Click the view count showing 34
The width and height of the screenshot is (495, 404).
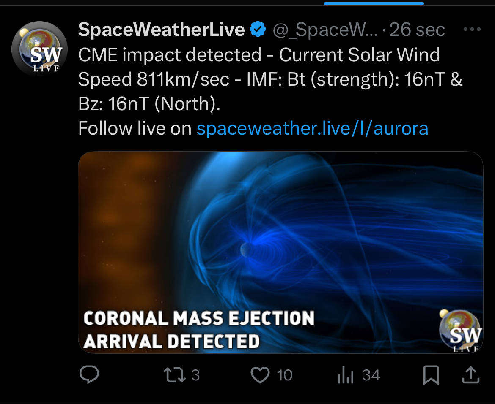point(371,375)
